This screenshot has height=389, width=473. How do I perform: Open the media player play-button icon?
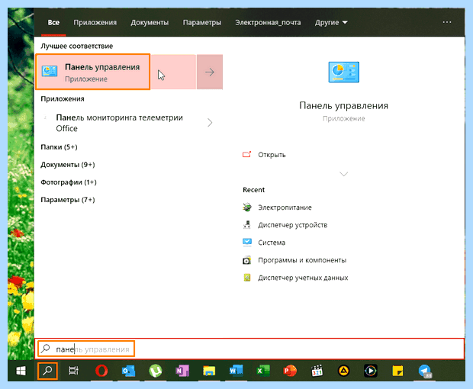point(371,371)
